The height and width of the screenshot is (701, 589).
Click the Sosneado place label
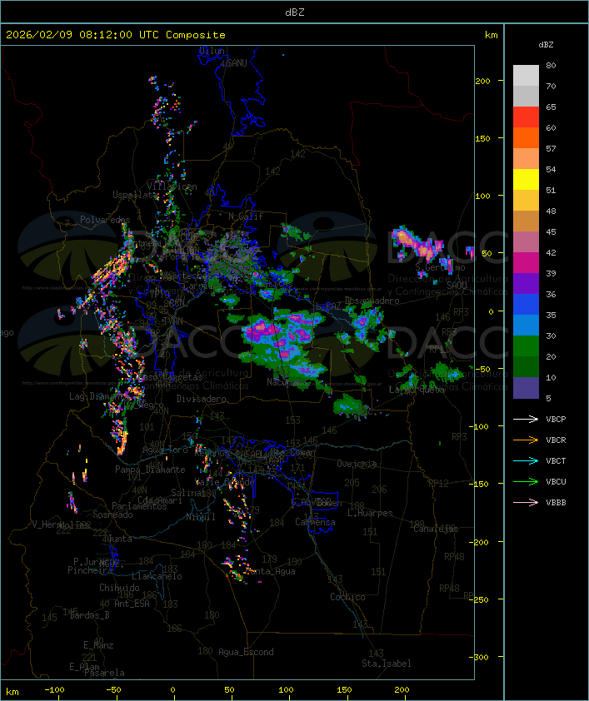click(x=112, y=515)
